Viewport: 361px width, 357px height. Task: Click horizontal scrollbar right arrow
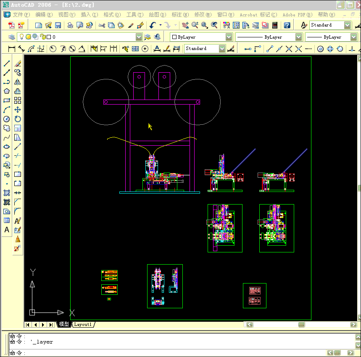(x=353, y=324)
